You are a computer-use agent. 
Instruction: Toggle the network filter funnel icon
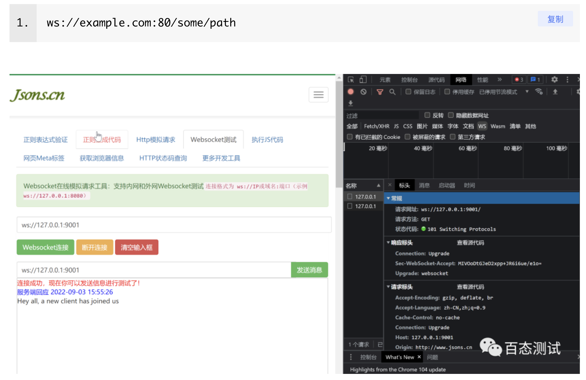pyautogui.click(x=380, y=92)
